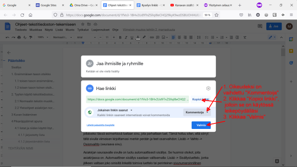This screenshot has width=297, height=167.
Task: Switch to the Google Sites tab
Action: click(x=50, y=5)
